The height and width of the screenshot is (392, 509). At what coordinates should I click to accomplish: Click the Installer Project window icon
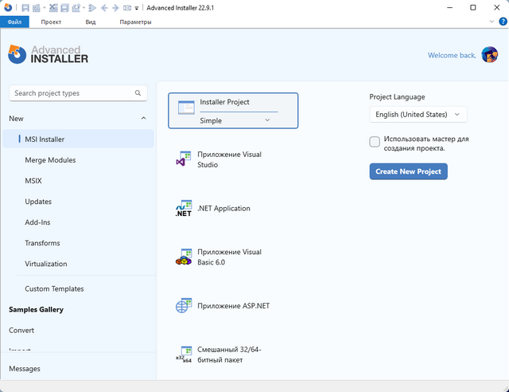[186, 108]
